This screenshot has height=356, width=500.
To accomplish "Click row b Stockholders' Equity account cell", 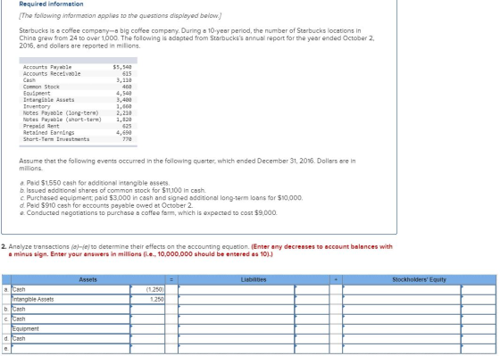I will point(402,310).
